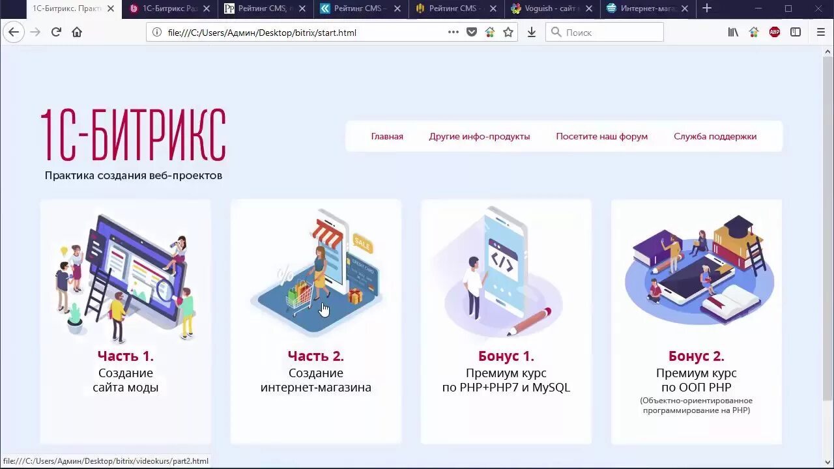
Task: Click the 1С-БИТРИКС logo
Action: click(134, 135)
